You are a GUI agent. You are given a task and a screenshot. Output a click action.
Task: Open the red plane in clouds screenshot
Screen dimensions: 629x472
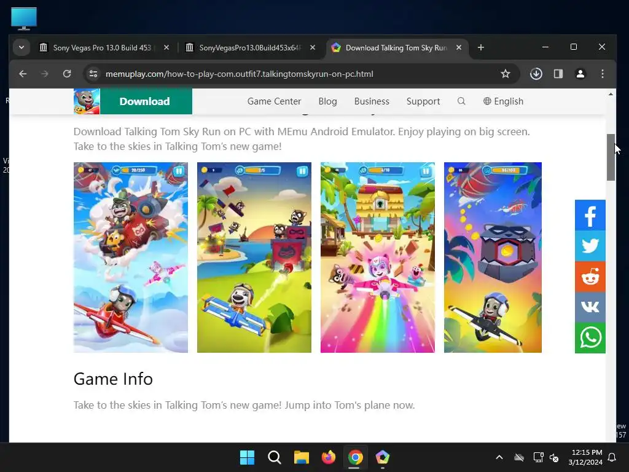click(x=130, y=258)
